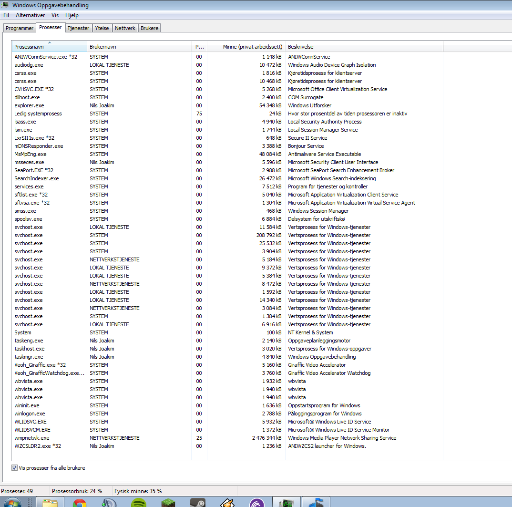Select the spoolsv.exe process
Image resolution: width=512 pixels, height=507 pixels.
[x=227, y=219]
